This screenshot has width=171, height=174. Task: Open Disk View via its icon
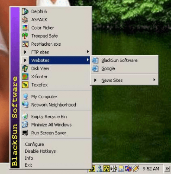tap(25, 68)
